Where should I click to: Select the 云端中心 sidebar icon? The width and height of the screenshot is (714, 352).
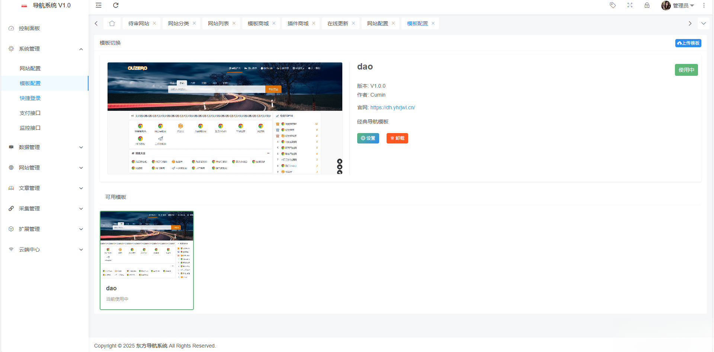(11, 249)
